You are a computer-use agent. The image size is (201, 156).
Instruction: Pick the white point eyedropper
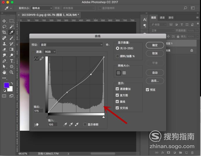pos(77,124)
